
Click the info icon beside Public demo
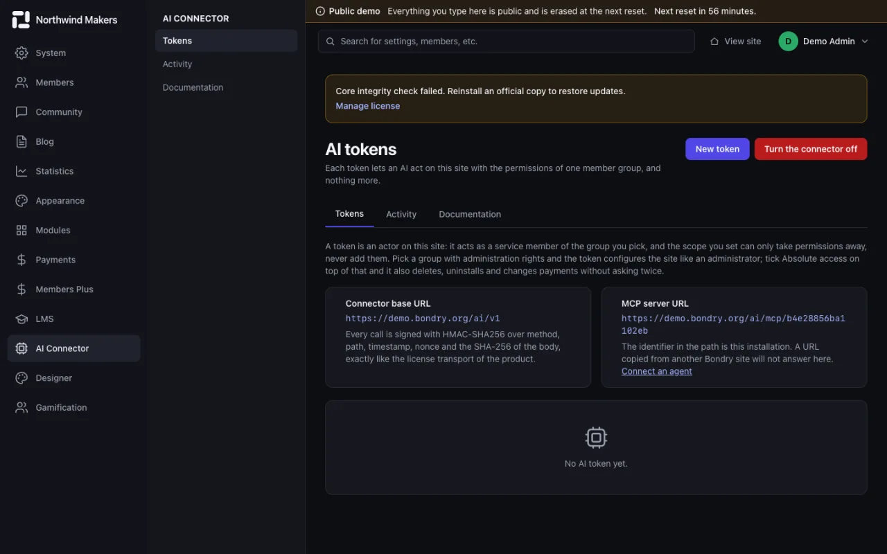[x=320, y=11]
